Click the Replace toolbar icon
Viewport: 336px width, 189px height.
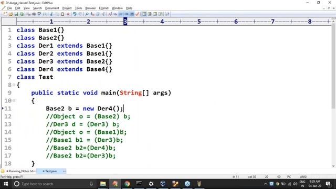pos(92,14)
